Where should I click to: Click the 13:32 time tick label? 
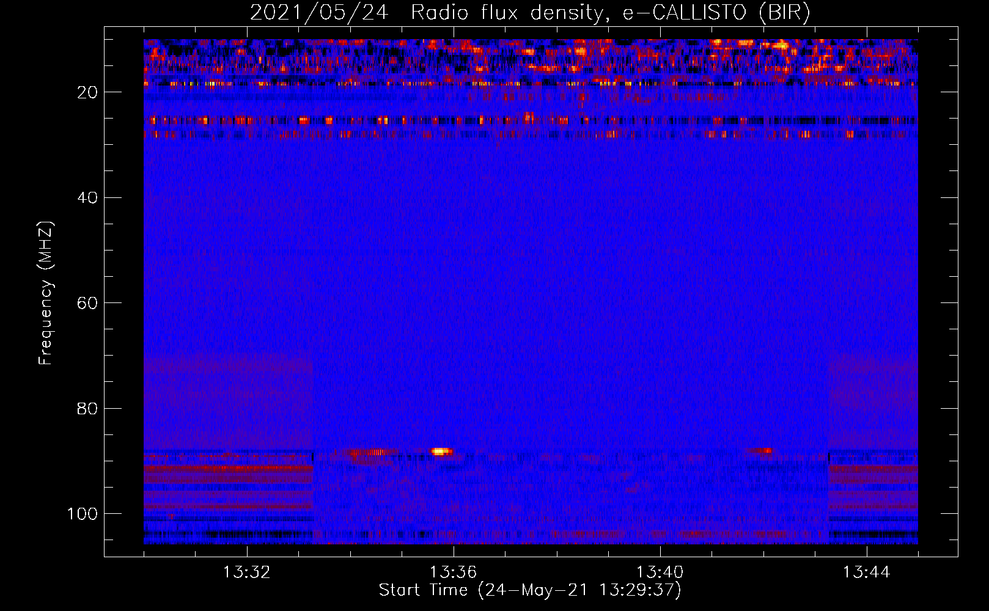(247, 573)
